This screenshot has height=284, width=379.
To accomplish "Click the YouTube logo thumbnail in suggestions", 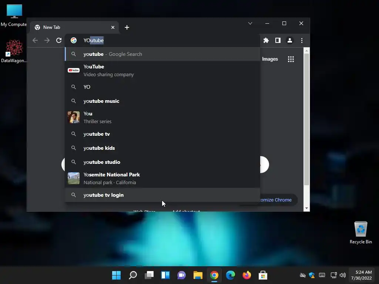I will 74,70.
